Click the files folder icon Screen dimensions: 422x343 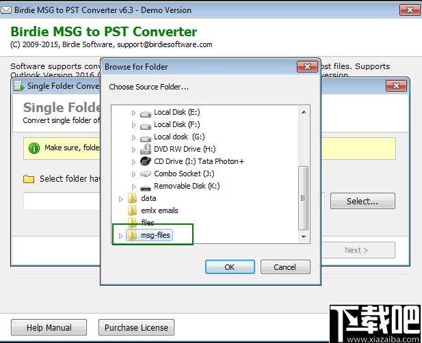(132, 222)
